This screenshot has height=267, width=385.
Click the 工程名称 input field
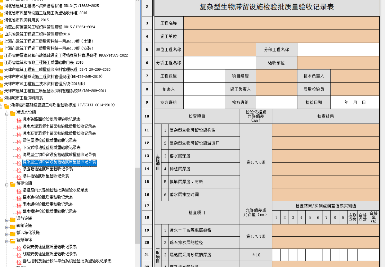[281, 23]
